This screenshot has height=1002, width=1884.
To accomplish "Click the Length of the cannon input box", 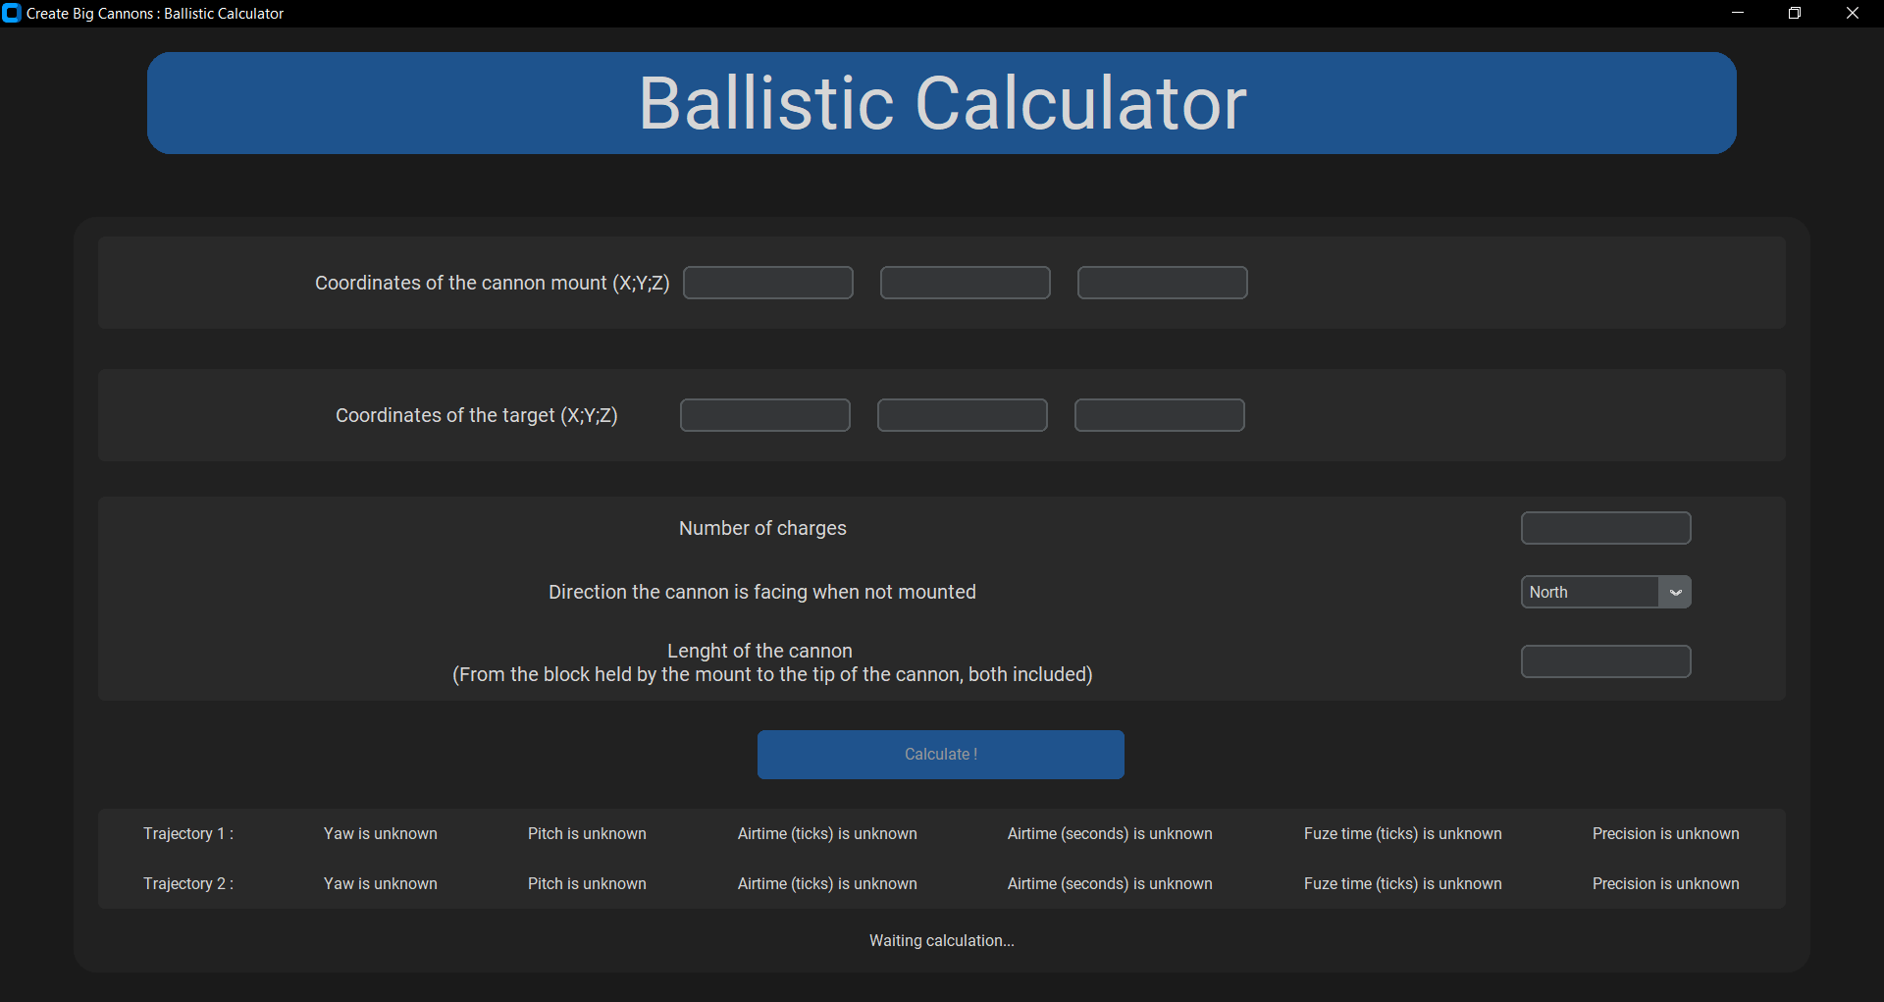I will (x=1605, y=660).
